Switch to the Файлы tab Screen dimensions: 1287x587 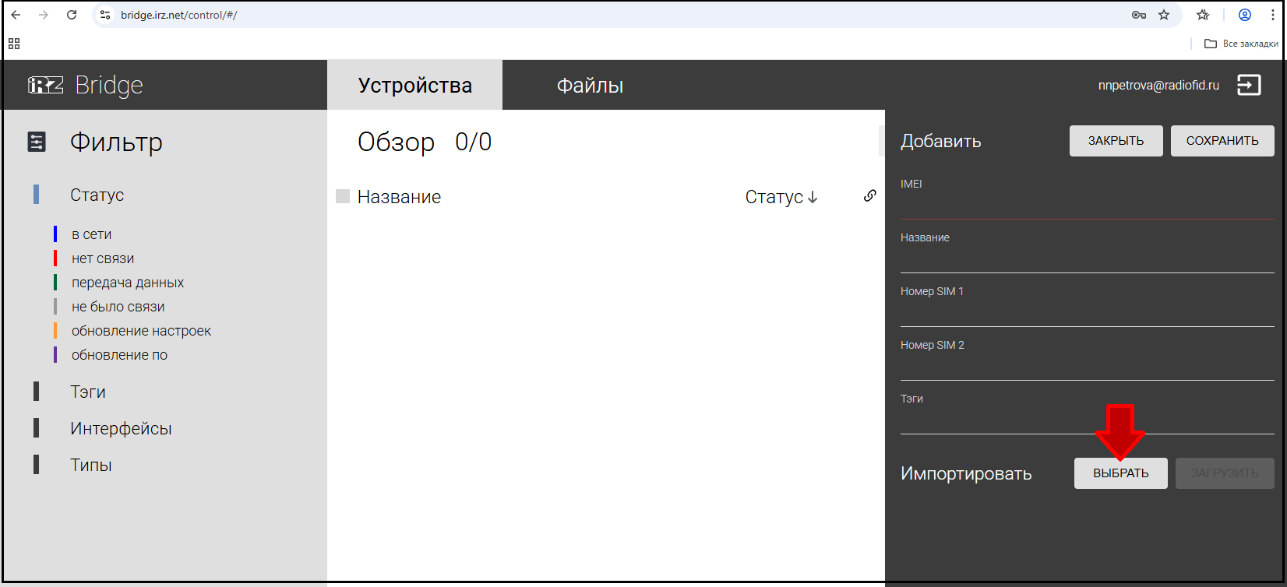590,86
